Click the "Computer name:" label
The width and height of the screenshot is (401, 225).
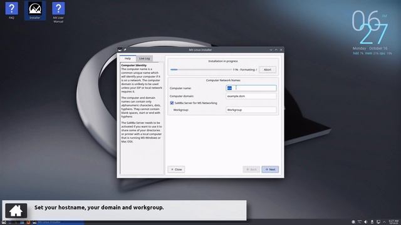click(x=180, y=88)
